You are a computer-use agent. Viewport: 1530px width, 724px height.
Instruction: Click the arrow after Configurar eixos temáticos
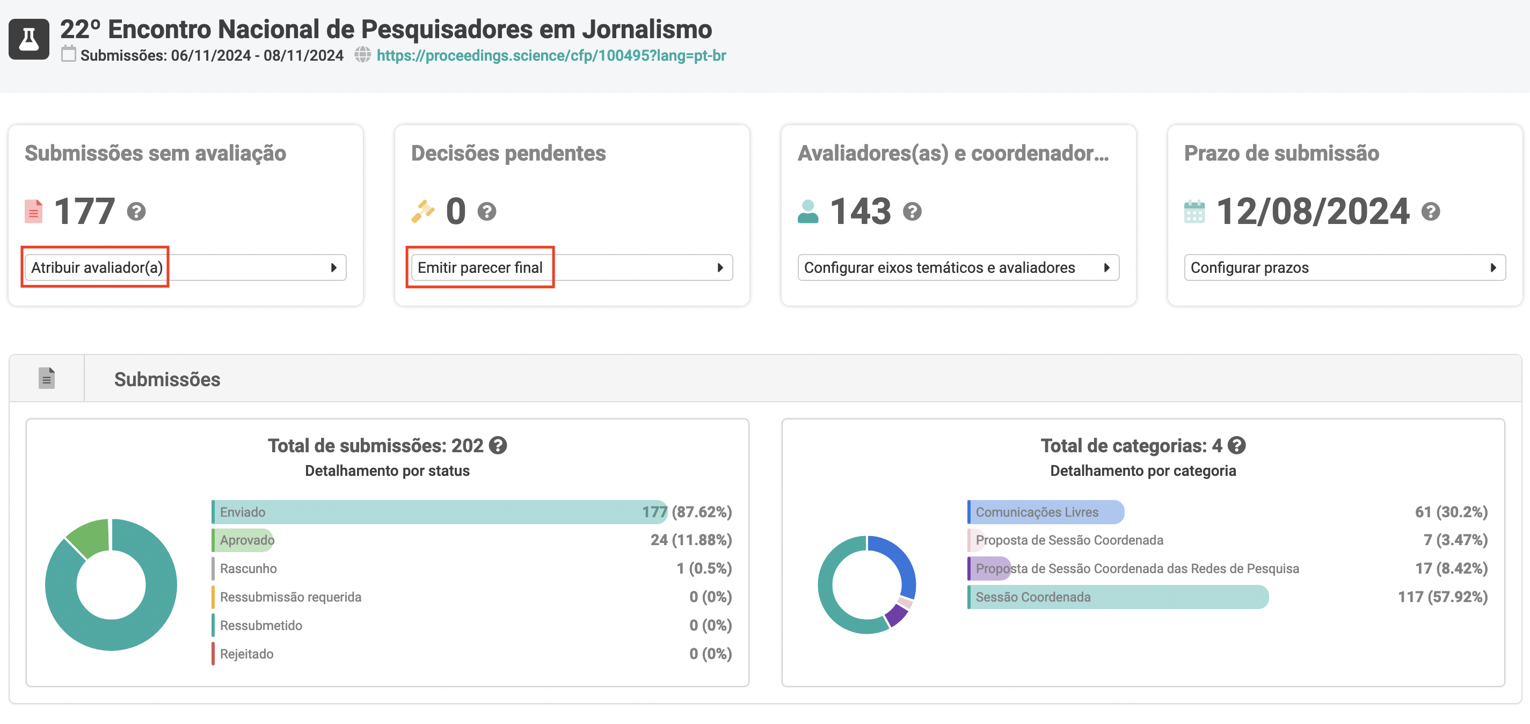click(1106, 267)
